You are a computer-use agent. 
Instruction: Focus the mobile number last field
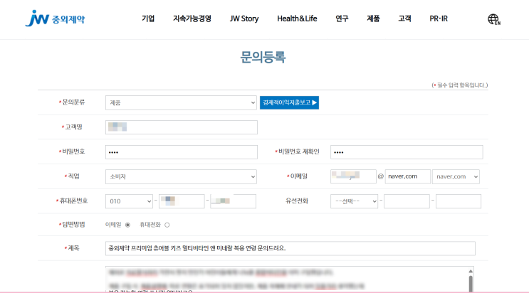click(x=233, y=201)
